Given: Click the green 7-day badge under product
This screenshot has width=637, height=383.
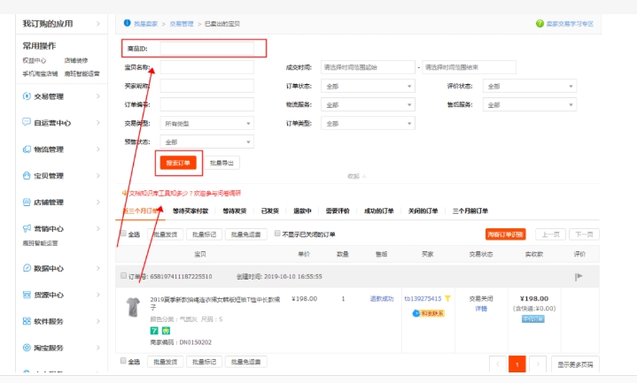Looking at the screenshot, I should tap(154, 331).
